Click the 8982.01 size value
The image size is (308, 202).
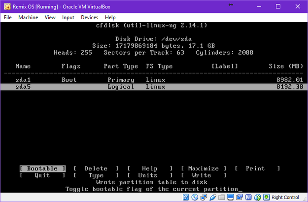290,80
